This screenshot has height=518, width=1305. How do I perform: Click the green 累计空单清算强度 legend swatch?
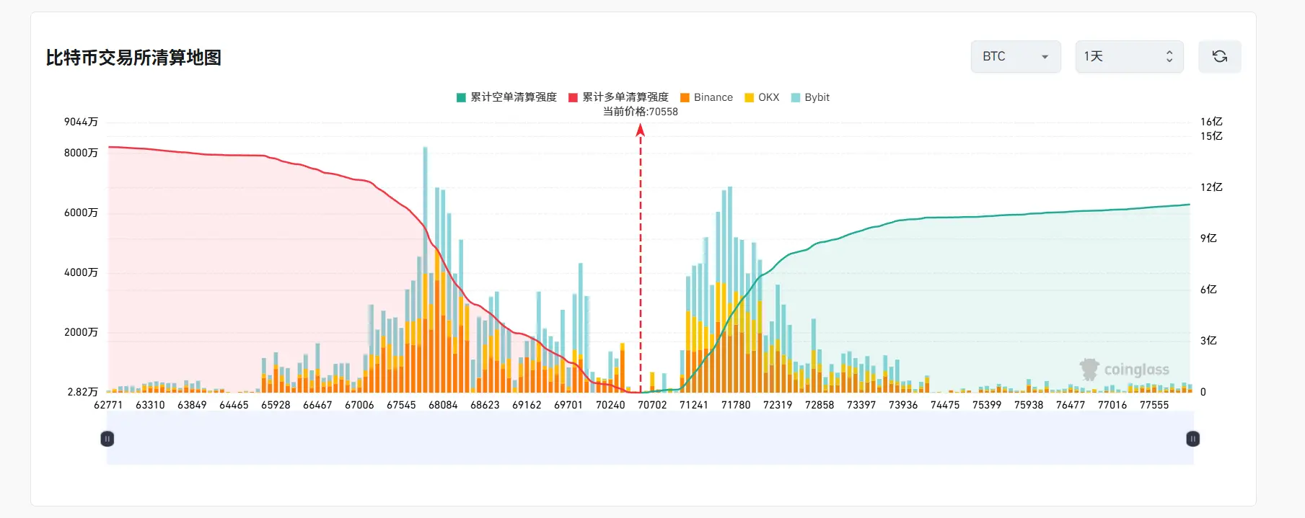click(x=461, y=97)
